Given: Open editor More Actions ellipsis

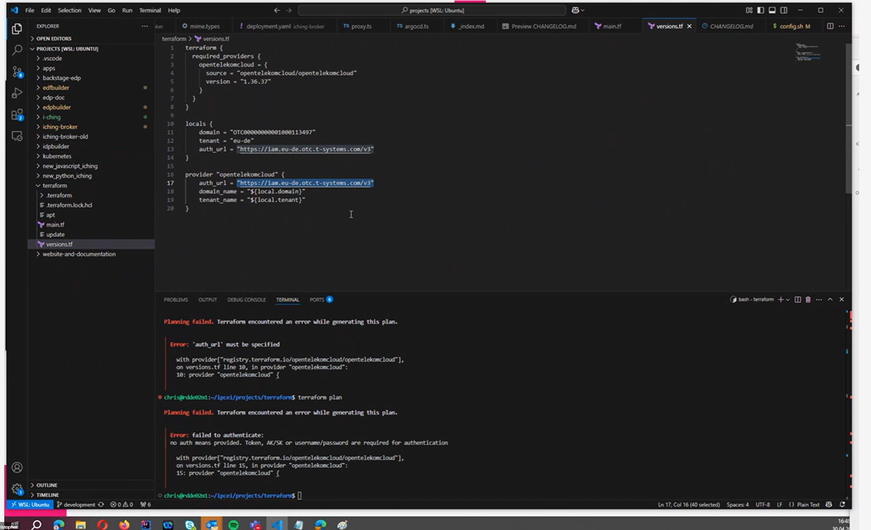Looking at the screenshot, I should 842,26.
